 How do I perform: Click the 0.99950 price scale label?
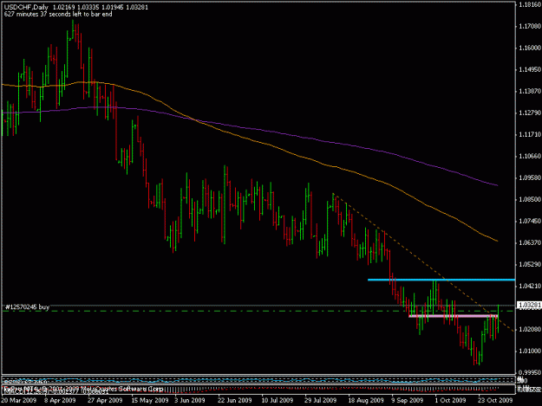530,373
